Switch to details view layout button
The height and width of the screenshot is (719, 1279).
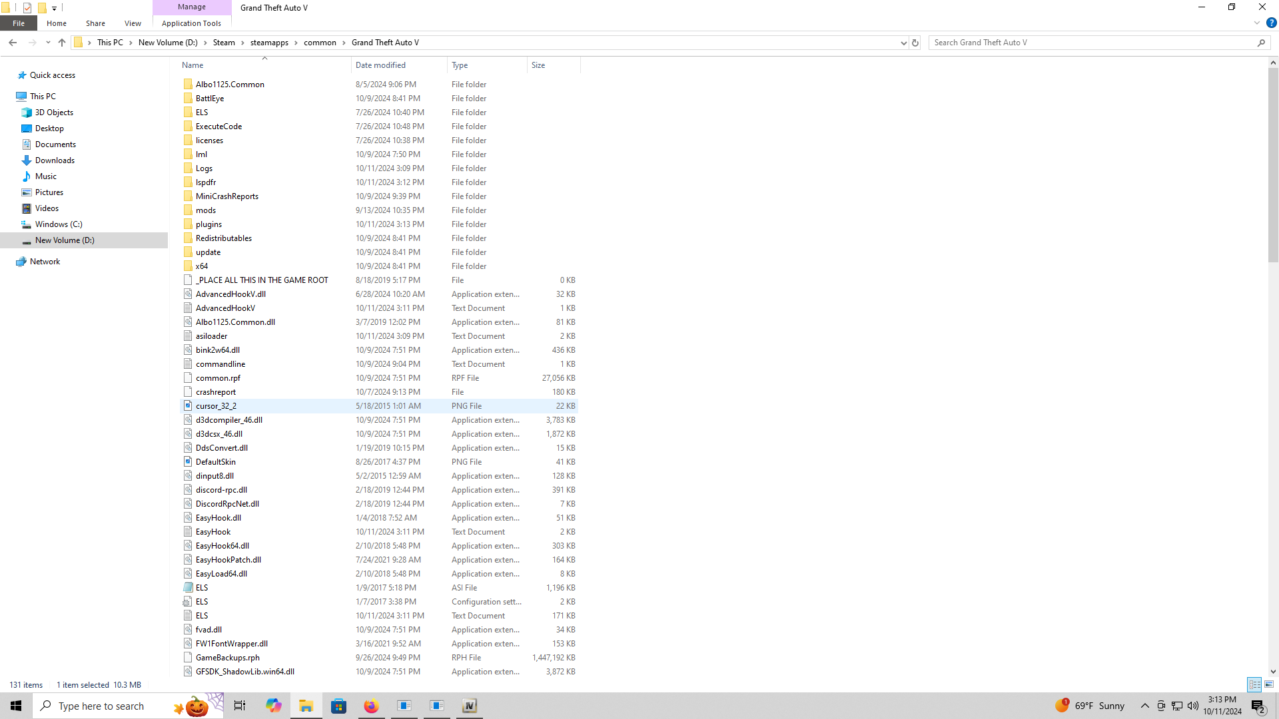point(1254,684)
